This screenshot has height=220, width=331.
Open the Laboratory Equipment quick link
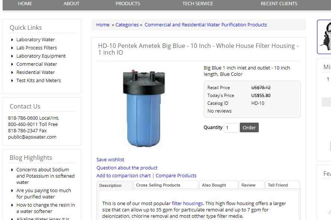(x=41, y=56)
